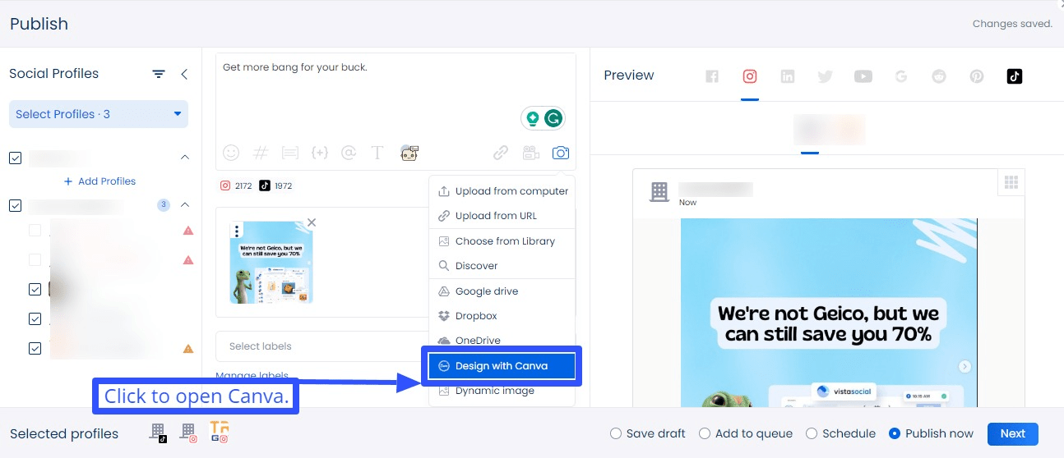Switch preview to Twitter
Viewport: 1064px width, 458px height.
coord(826,76)
